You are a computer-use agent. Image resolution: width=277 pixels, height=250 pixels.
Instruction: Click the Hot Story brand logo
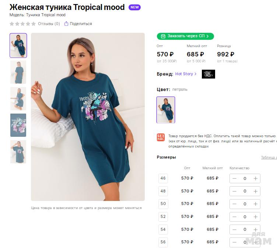[x=208, y=74]
